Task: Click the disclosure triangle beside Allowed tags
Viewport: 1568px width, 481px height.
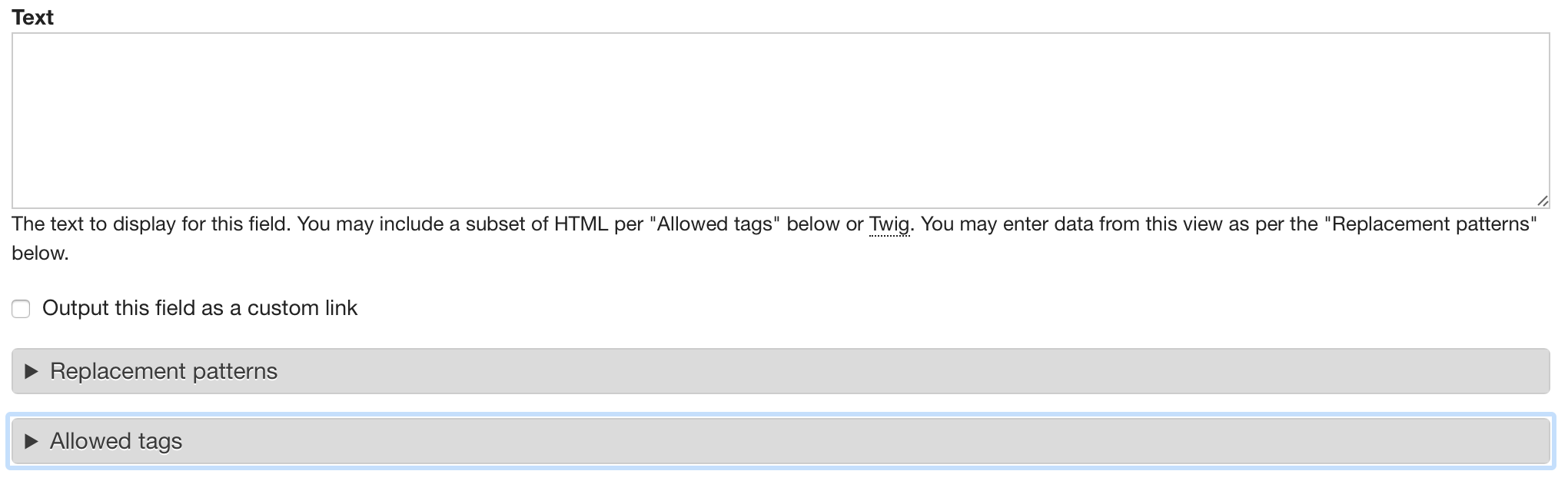Action: (x=32, y=442)
